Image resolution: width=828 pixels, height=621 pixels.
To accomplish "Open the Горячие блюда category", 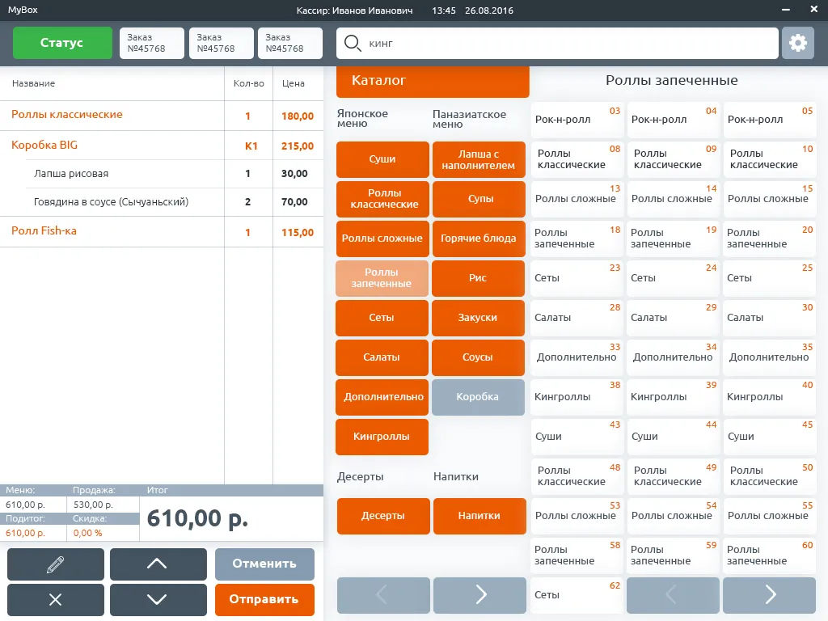I will pos(478,239).
